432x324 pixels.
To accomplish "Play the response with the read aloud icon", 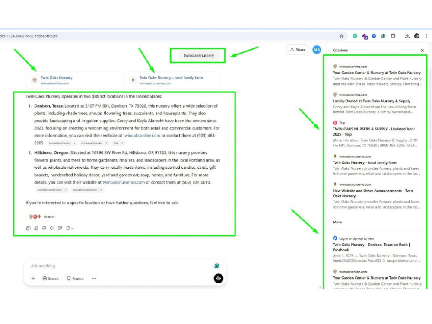I will coord(52,228).
